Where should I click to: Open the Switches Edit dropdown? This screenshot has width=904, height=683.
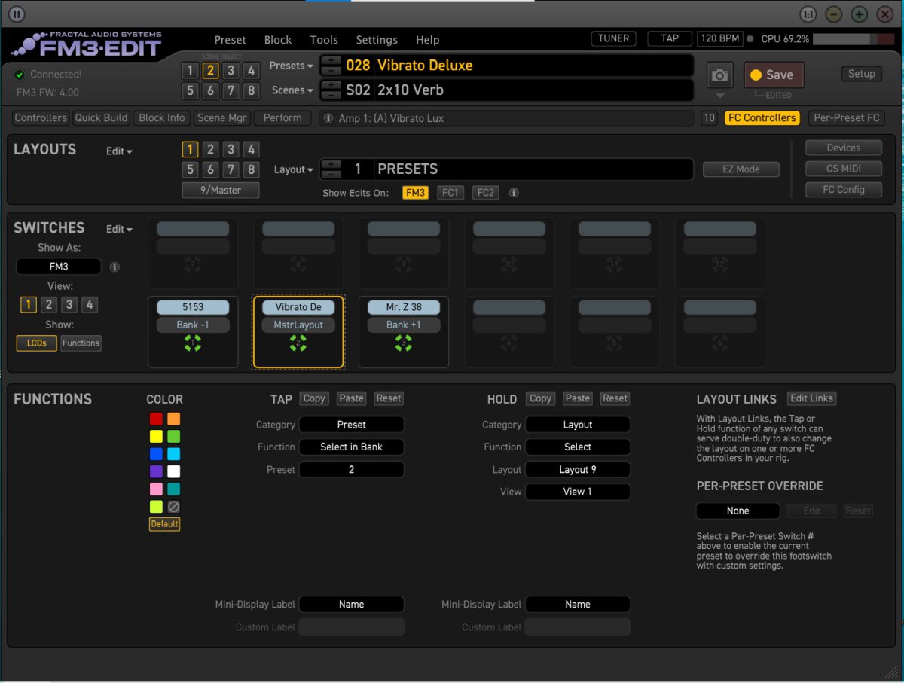[x=119, y=230]
